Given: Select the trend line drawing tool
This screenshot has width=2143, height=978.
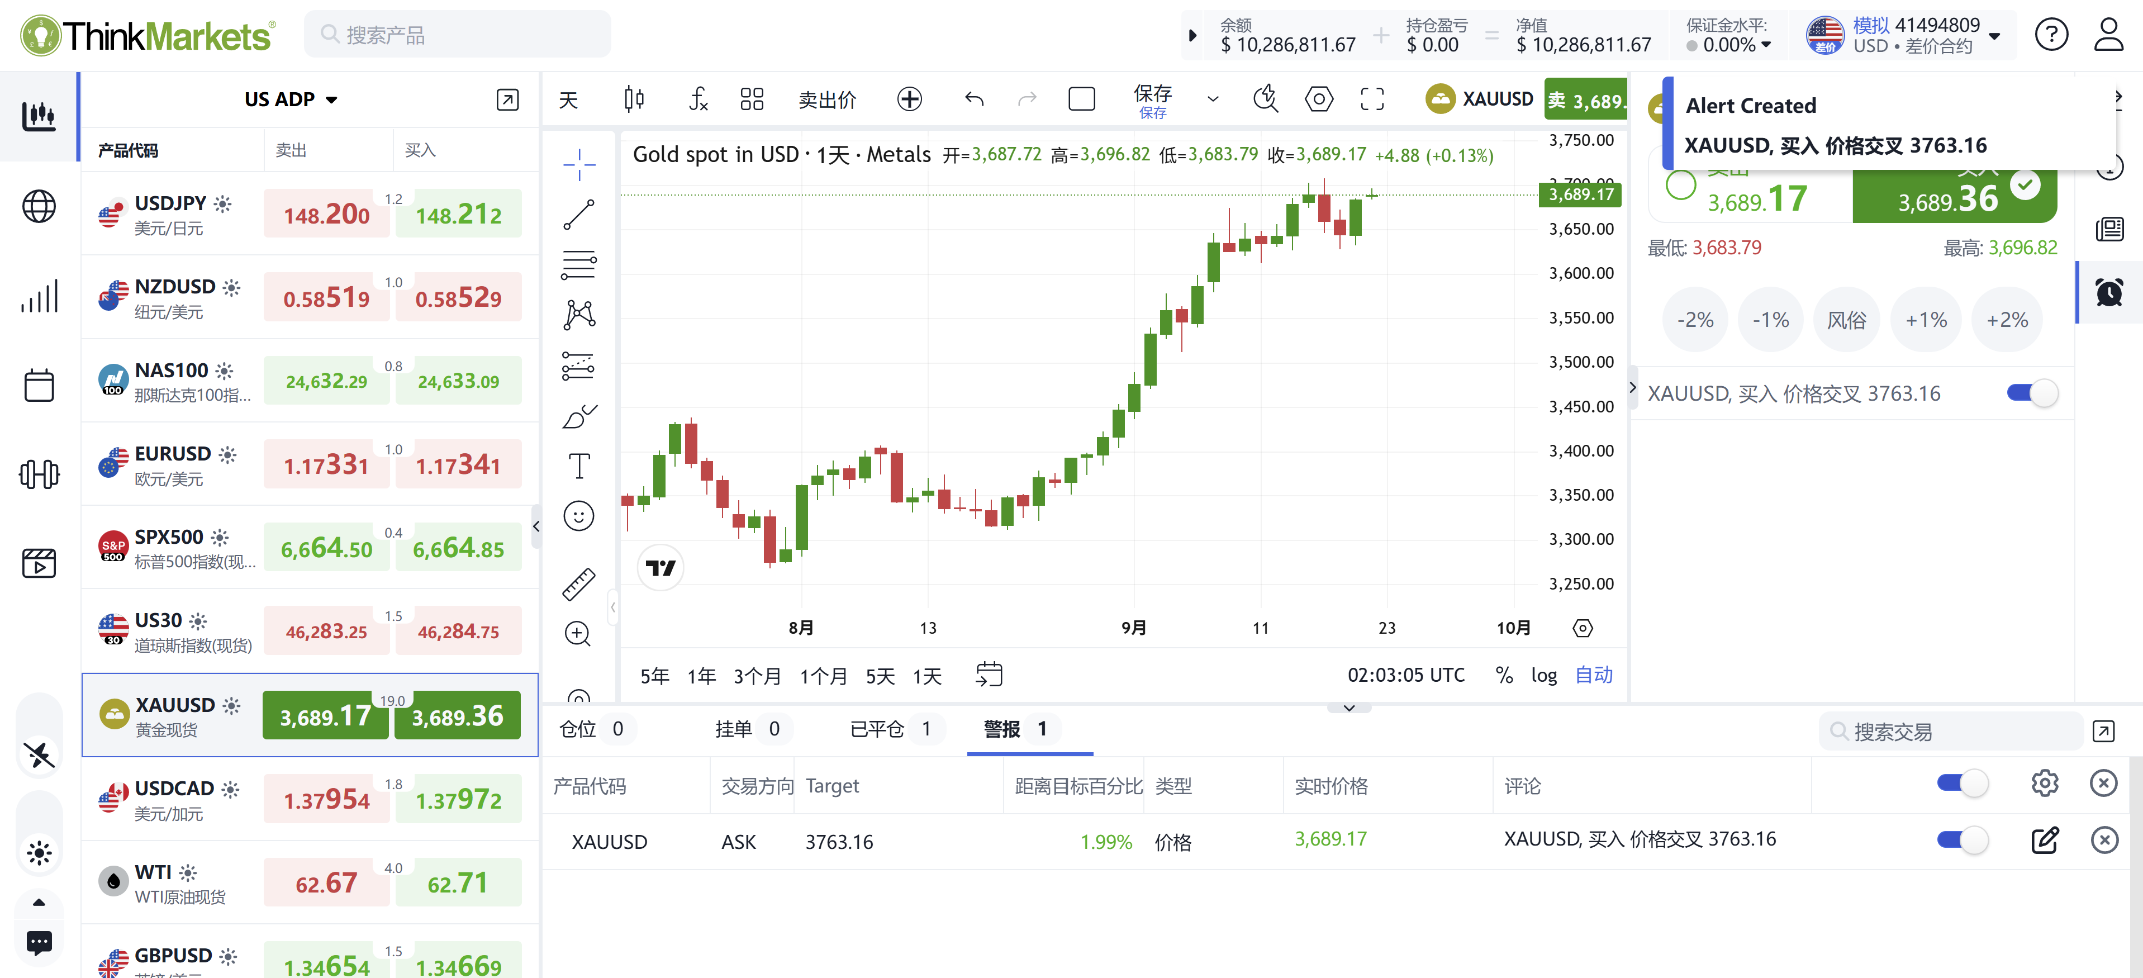Looking at the screenshot, I should point(578,214).
